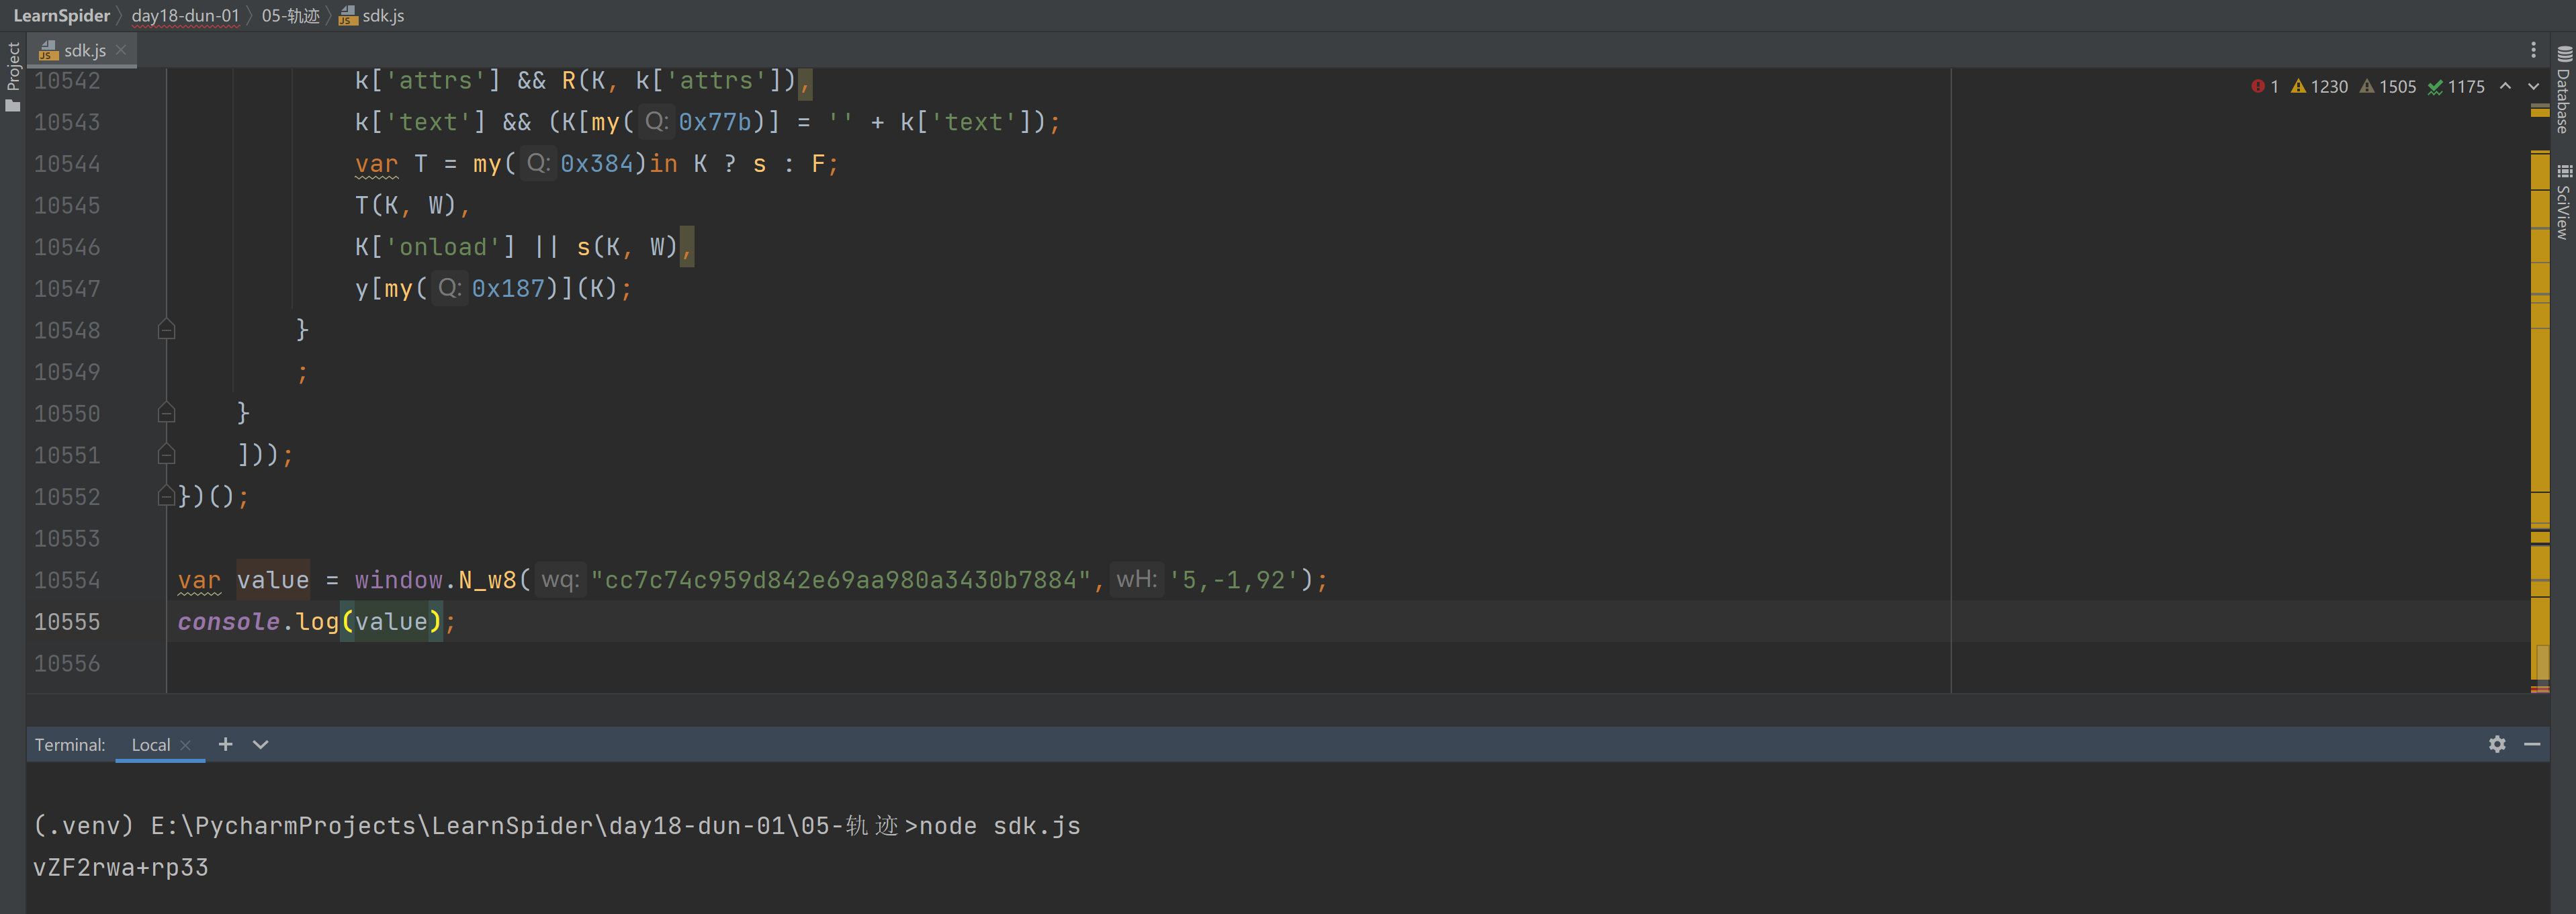Open the Database side panel
The width and height of the screenshot is (2576, 914).
tap(2563, 90)
